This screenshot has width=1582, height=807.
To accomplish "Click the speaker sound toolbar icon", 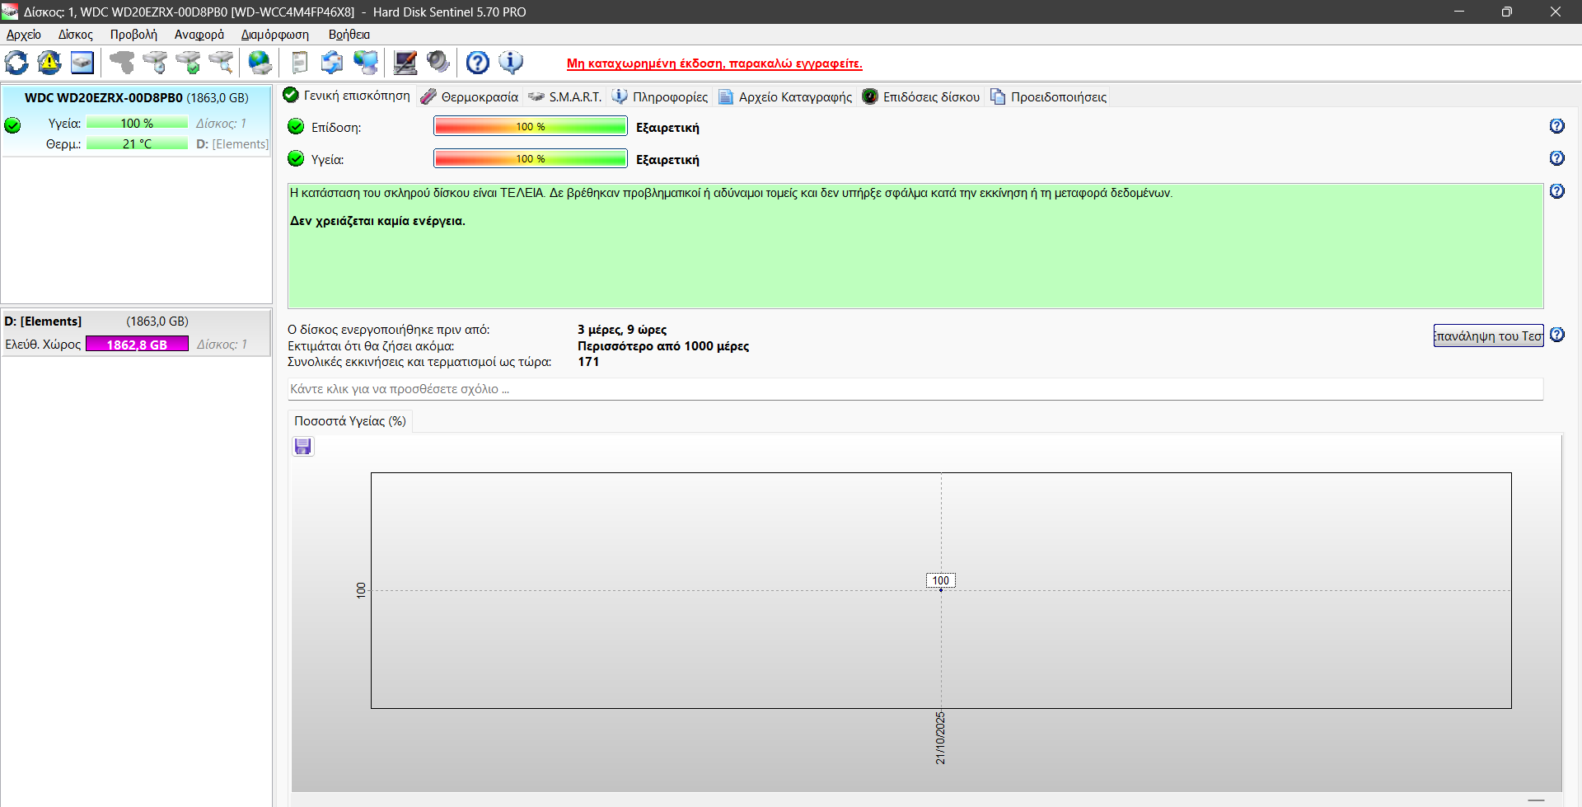I will [438, 63].
